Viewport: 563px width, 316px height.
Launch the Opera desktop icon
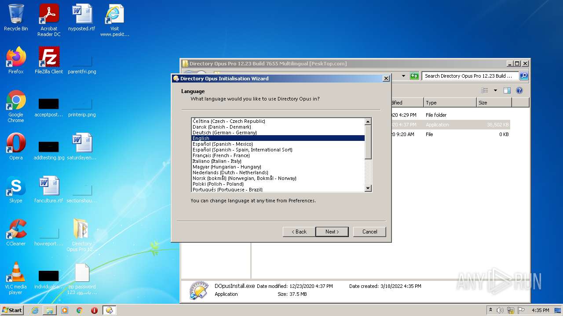(x=16, y=147)
